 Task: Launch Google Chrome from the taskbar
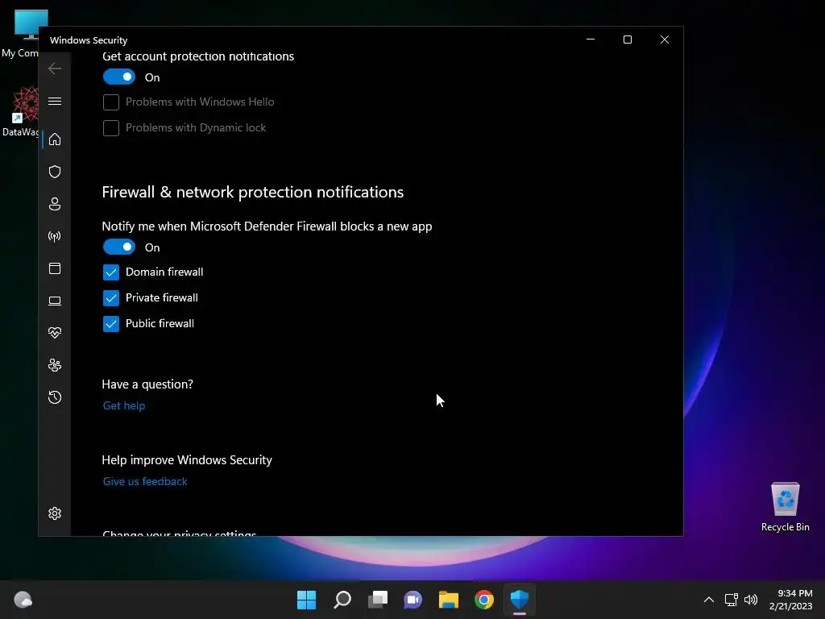click(484, 600)
